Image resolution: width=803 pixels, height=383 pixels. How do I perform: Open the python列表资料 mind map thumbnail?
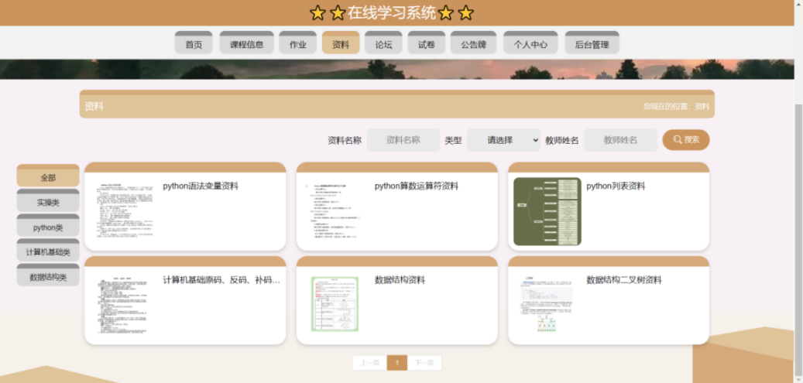(x=547, y=211)
